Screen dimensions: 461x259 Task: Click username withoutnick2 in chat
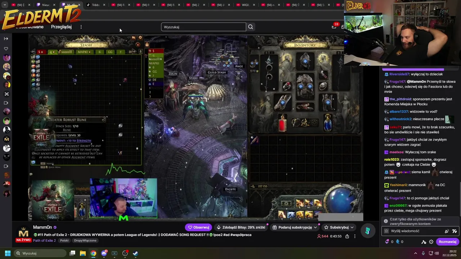click(x=400, y=119)
